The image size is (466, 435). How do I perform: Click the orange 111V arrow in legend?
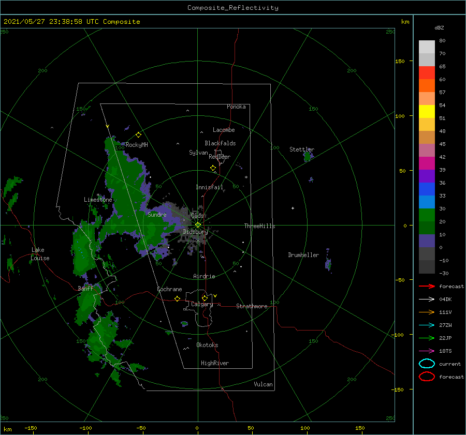coord(427,312)
